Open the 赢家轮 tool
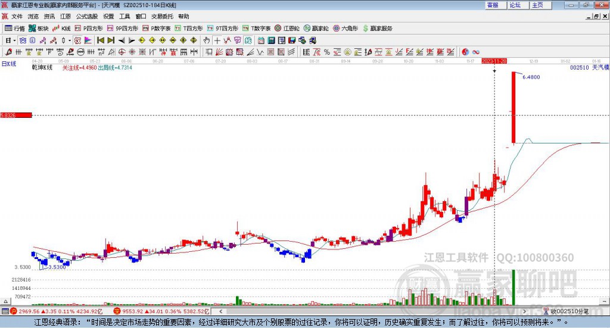 (316, 29)
